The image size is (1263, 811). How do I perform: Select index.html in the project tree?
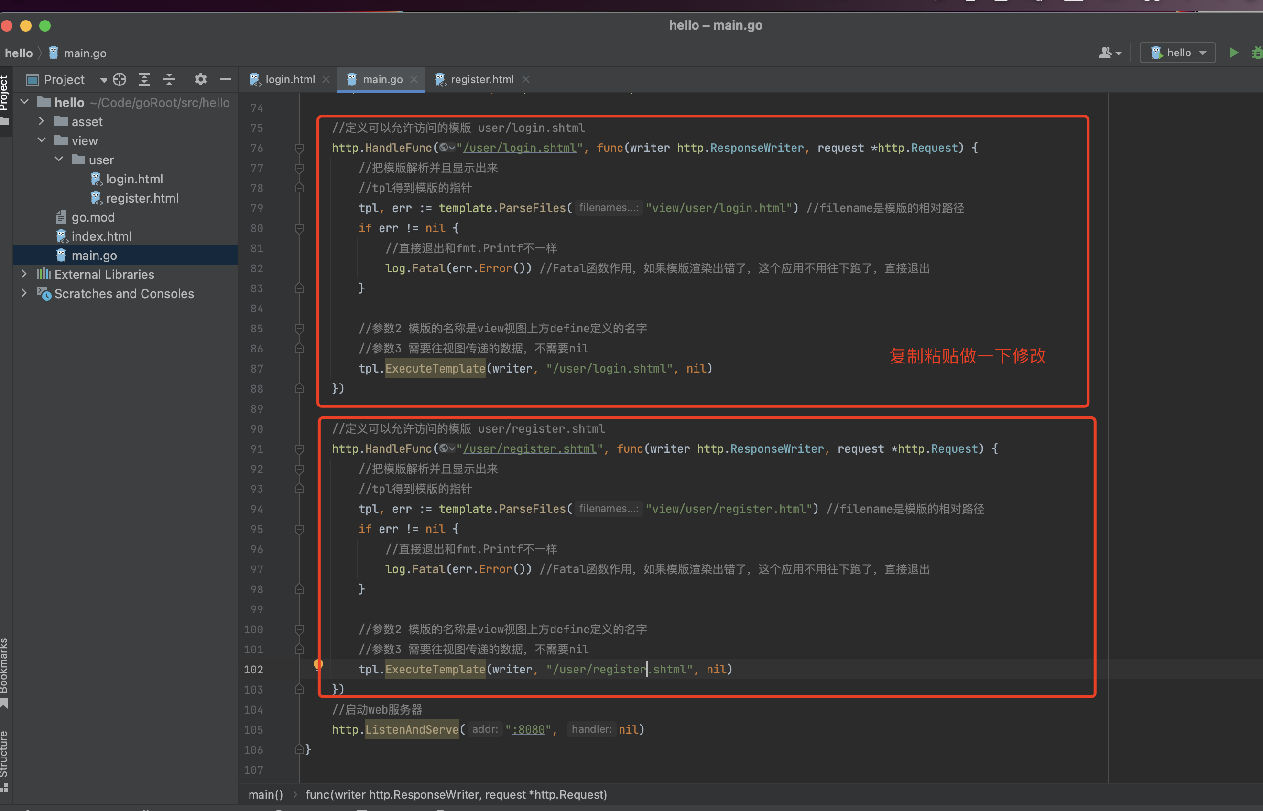point(101,236)
